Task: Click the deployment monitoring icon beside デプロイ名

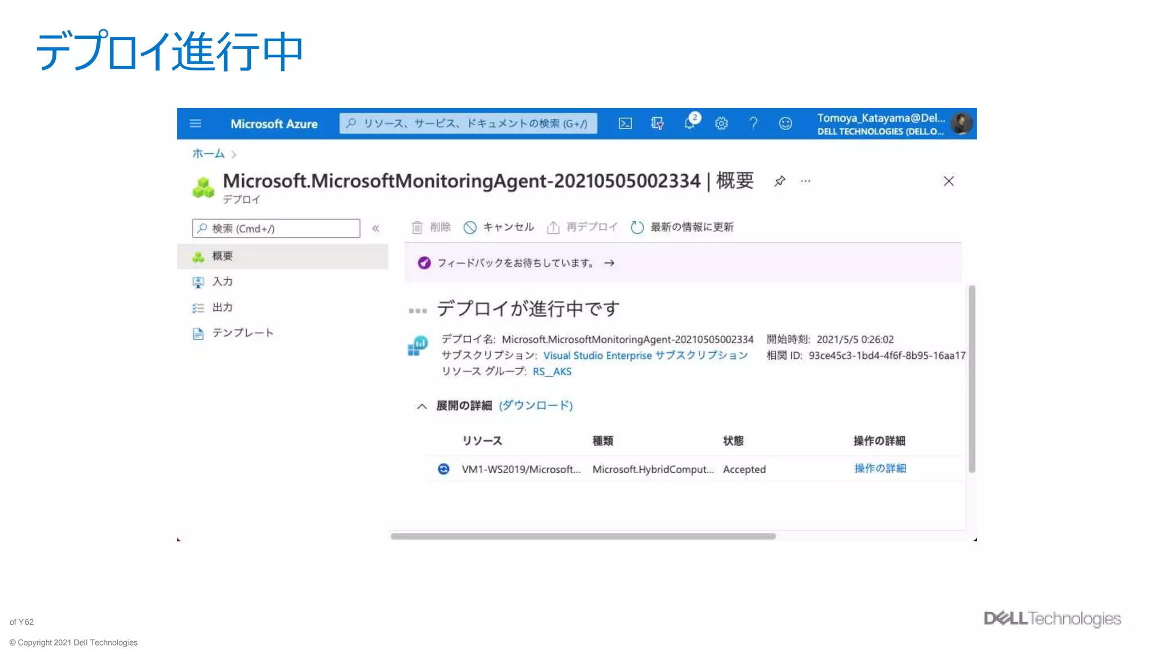Action: tap(418, 345)
